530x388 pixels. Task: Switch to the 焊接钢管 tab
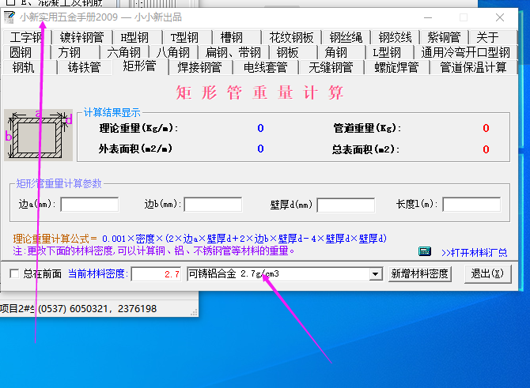[200, 67]
